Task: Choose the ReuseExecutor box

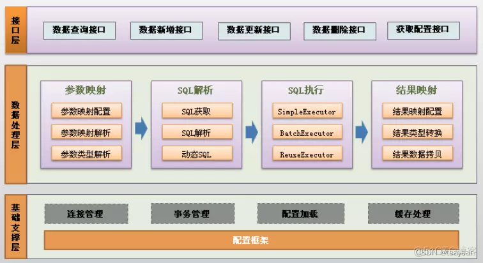Action: click(307, 153)
